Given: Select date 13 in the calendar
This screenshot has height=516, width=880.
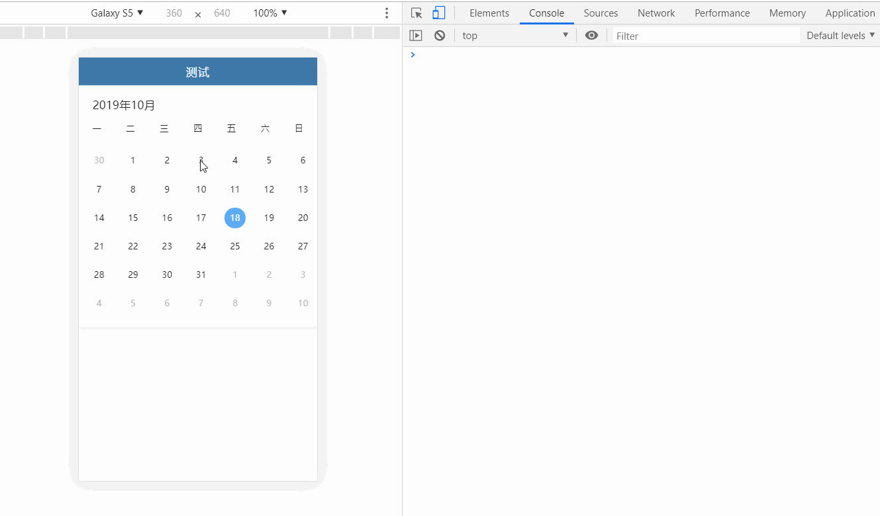Looking at the screenshot, I should pyautogui.click(x=303, y=189).
